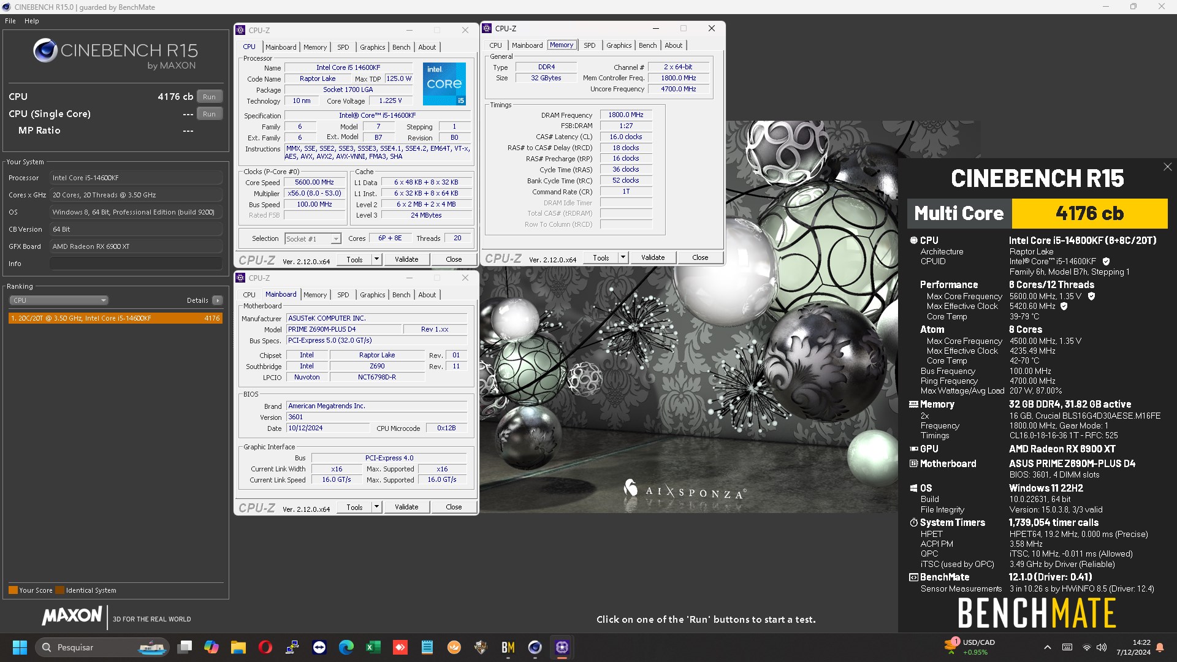Click touch keyboard icon in tray
The image size is (1177, 662).
click(x=1067, y=647)
